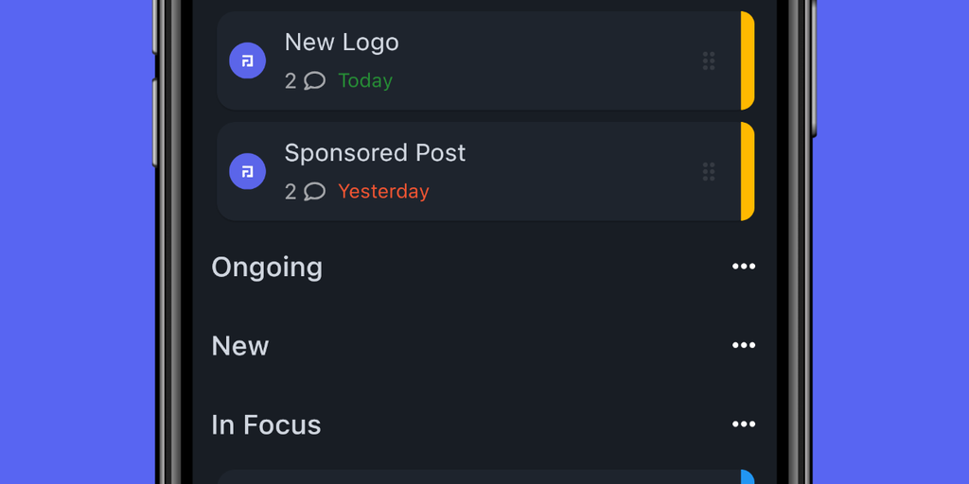Click the Today due date label
This screenshot has height=484, width=969.
[x=365, y=81]
